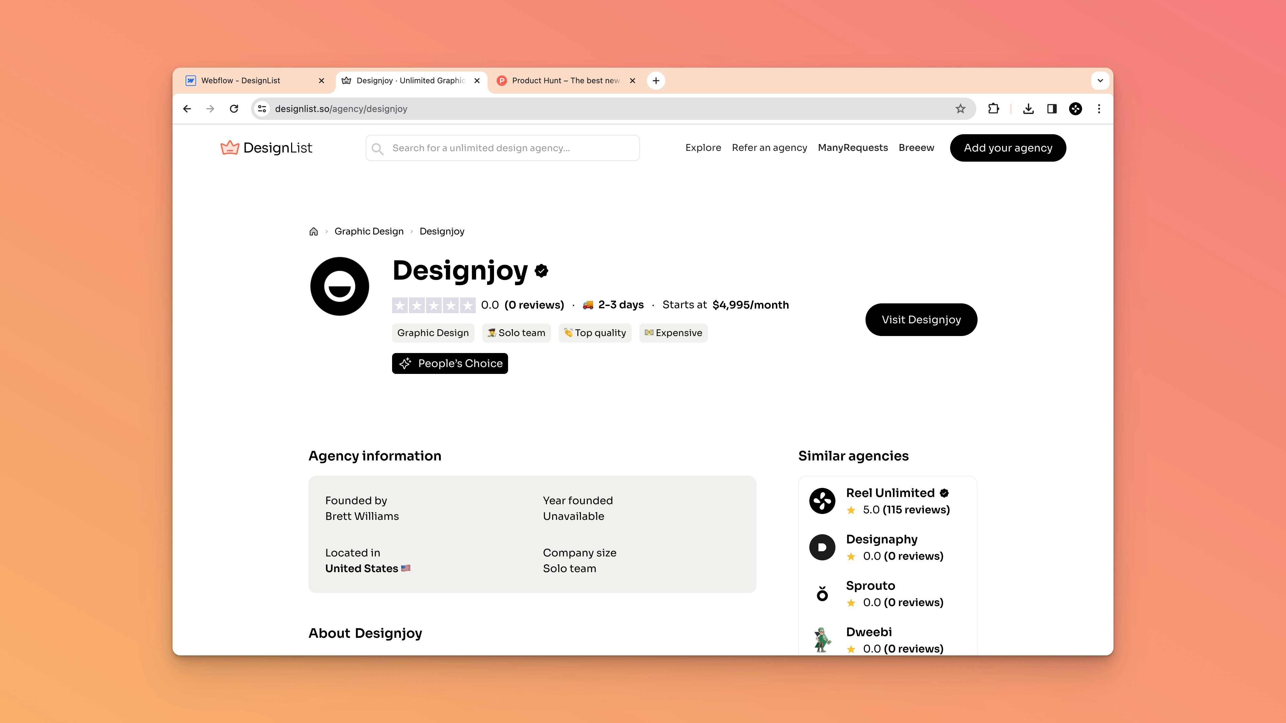The image size is (1286, 723).
Task: Click the People's Choice badge
Action: 450,363
